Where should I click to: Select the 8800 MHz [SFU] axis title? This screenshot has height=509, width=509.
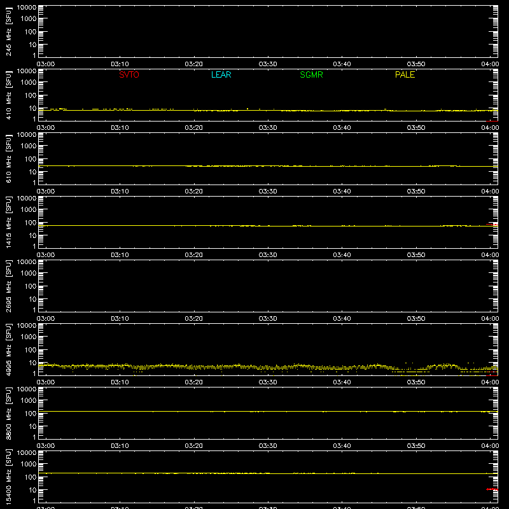click(x=8, y=413)
